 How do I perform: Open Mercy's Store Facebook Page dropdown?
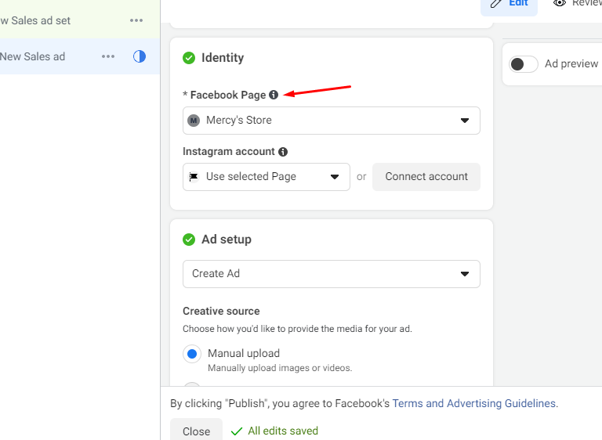coord(331,121)
